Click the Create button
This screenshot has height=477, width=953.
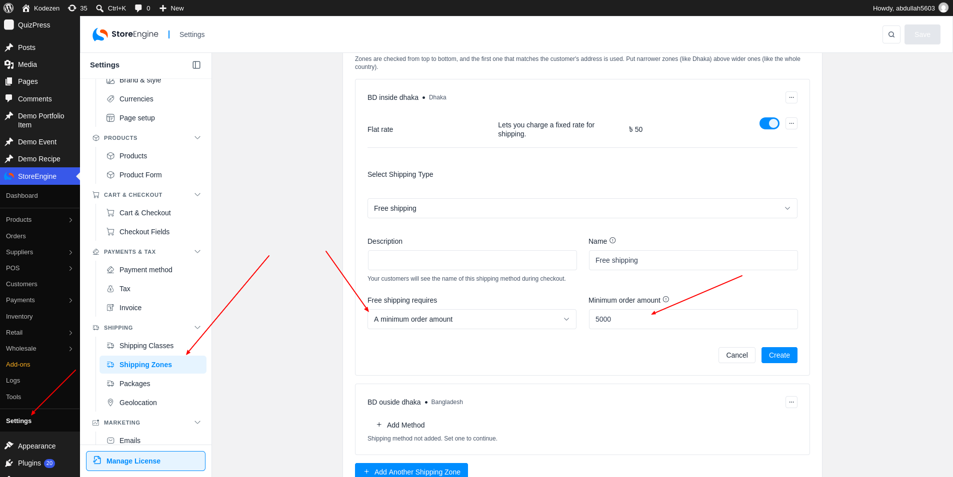click(x=779, y=355)
